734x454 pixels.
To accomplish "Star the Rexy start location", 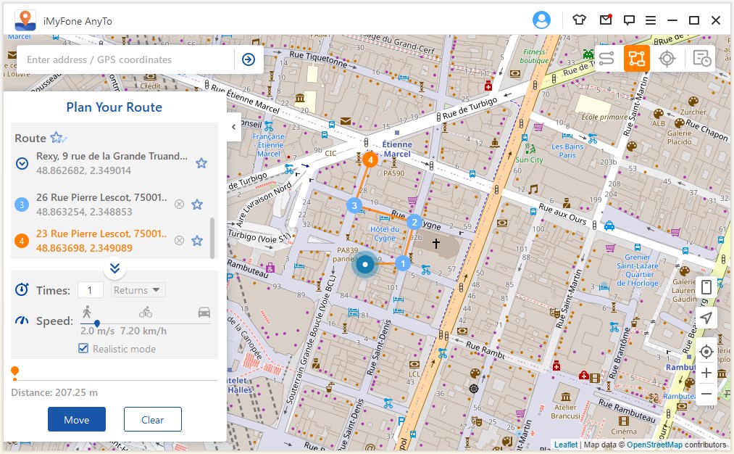I will tap(201, 163).
